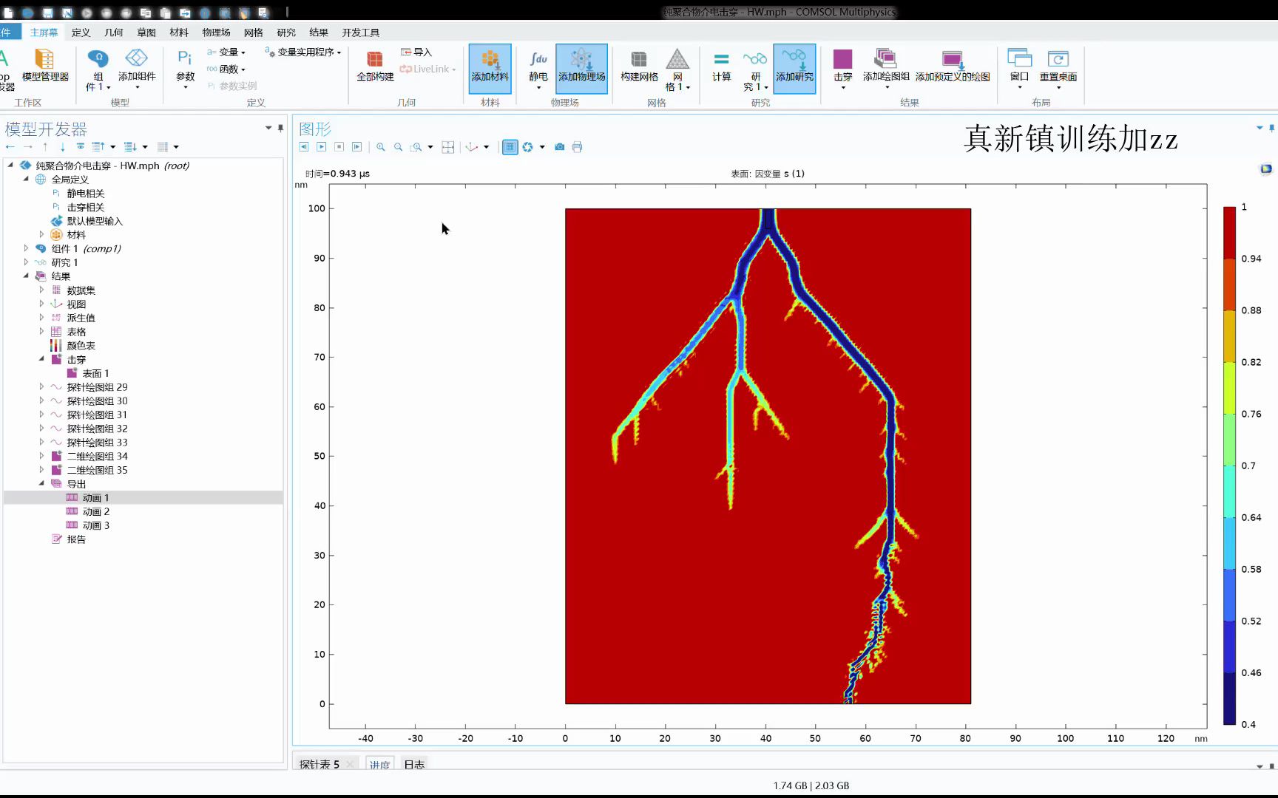The width and height of the screenshot is (1278, 798).
Task: Click the move-up arrow in Model Builder toolbar
Action: [x=45, y=146]
